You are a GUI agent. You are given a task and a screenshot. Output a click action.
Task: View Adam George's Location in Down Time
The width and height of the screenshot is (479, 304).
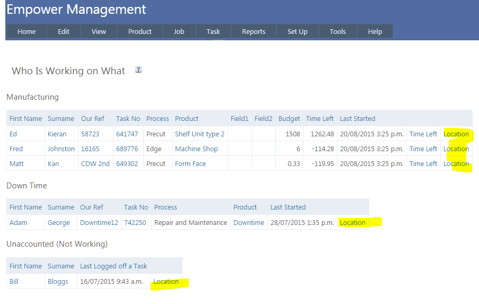[x=353, y=222]
